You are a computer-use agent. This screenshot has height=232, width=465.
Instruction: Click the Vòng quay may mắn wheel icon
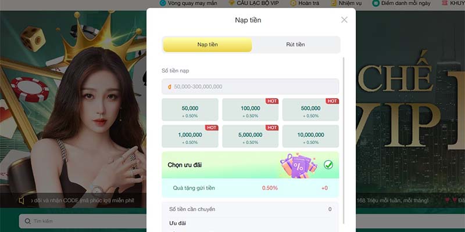163,3
